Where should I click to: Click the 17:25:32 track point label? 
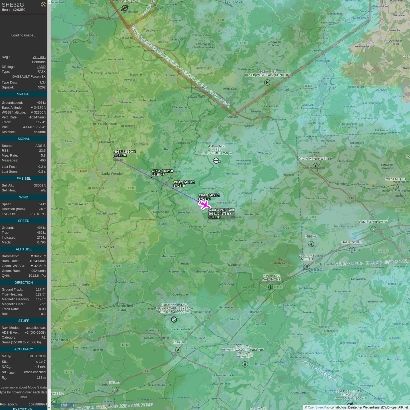coord(120,155)
